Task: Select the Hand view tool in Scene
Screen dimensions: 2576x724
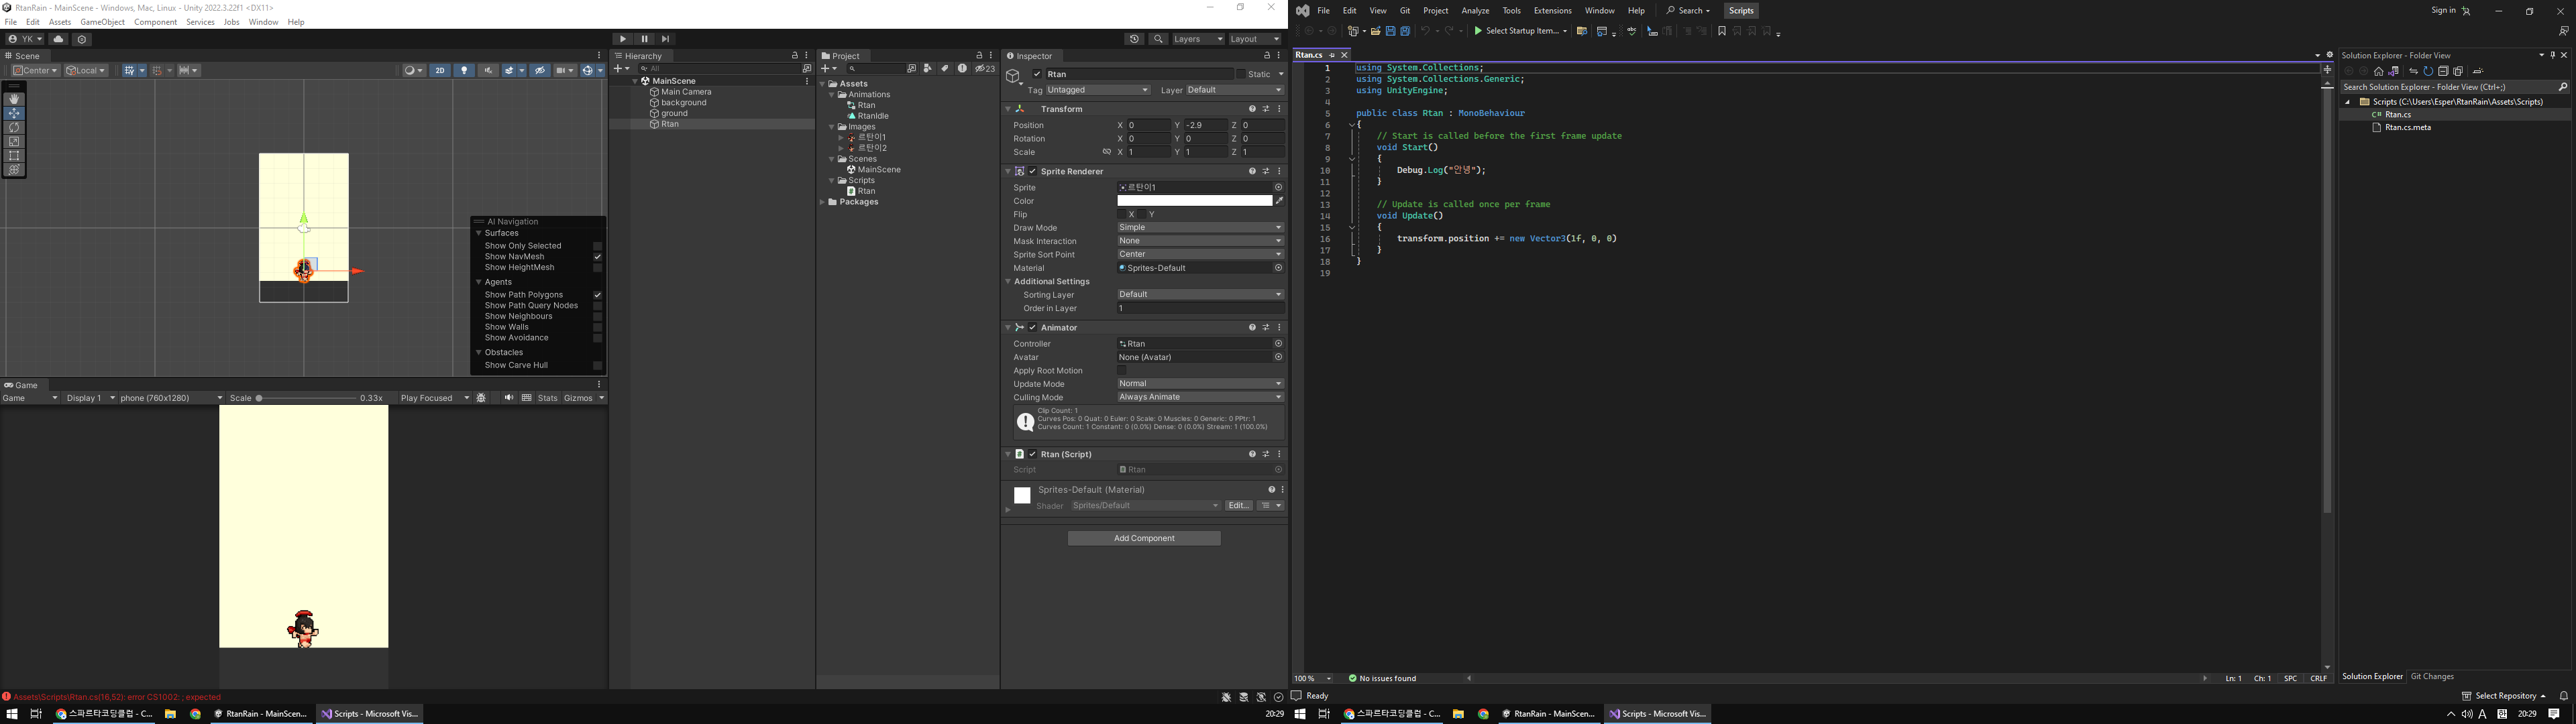Action: (x=14, y=99)
